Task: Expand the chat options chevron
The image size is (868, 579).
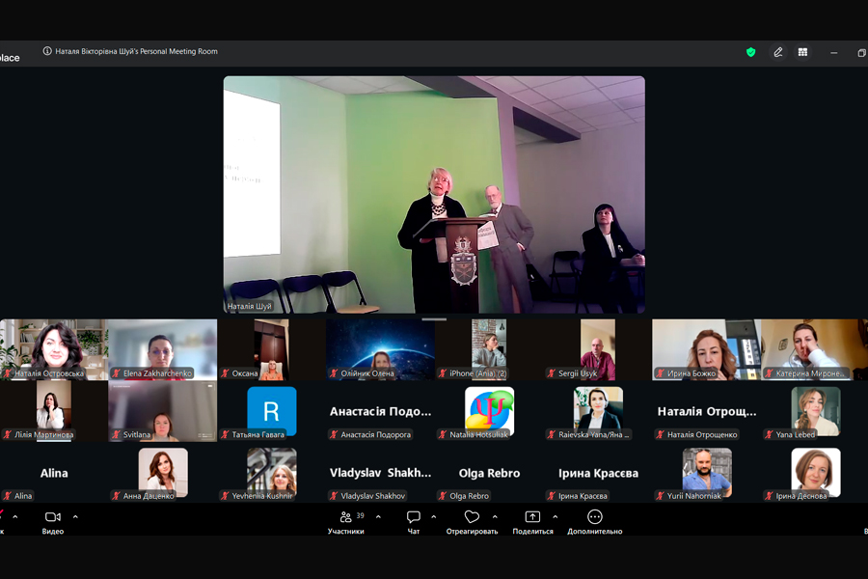Action: pyautogui.click(x=433, y=516)
